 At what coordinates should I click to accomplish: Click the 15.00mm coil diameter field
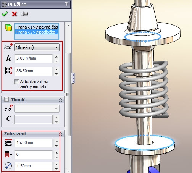pos(33,143)
